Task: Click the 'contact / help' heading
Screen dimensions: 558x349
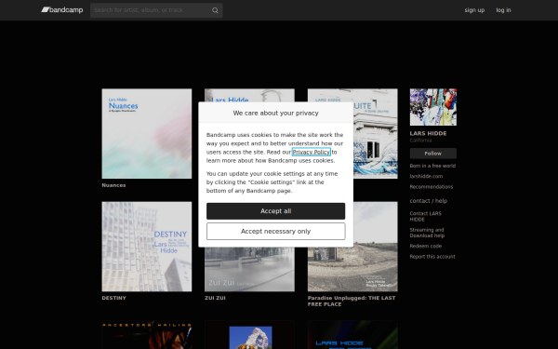Action: pyautogui.click(x=429, y=201)
